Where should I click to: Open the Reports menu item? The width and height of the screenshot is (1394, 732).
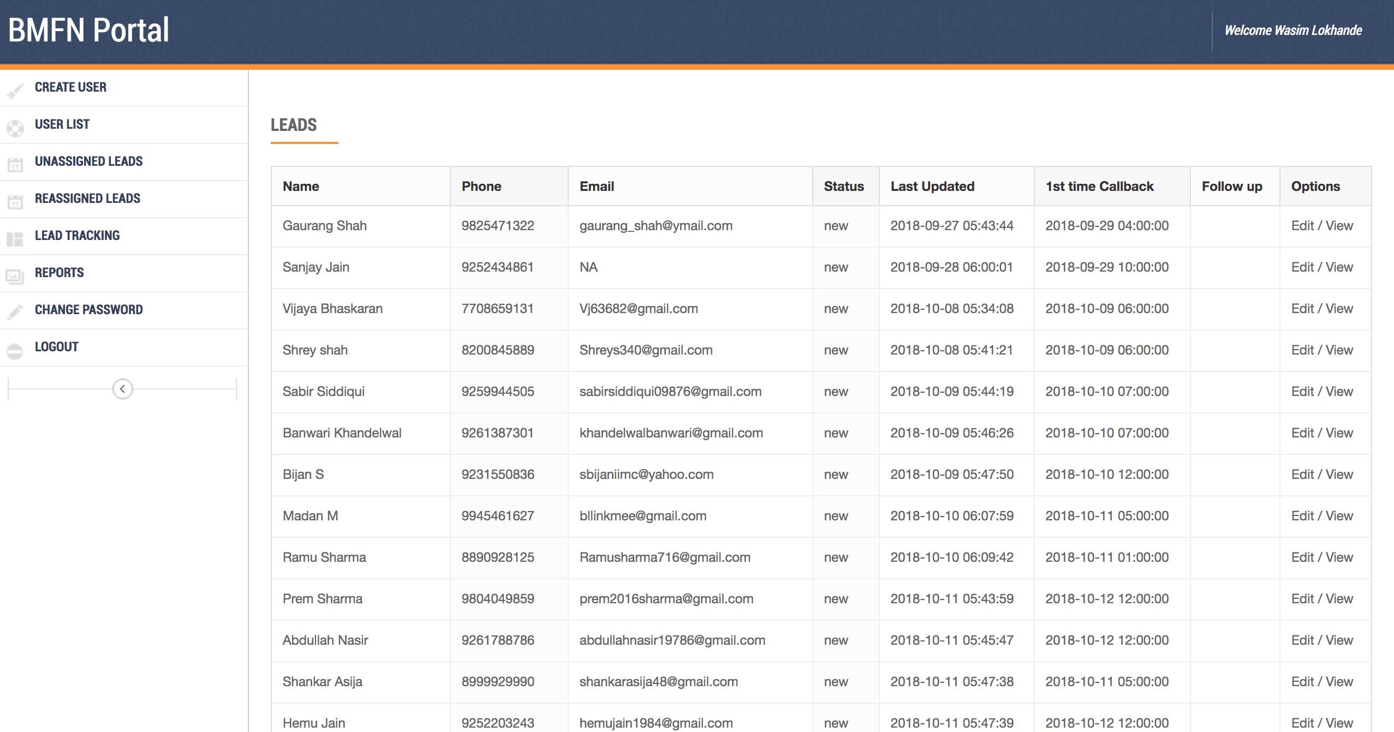tap(59, 272)
